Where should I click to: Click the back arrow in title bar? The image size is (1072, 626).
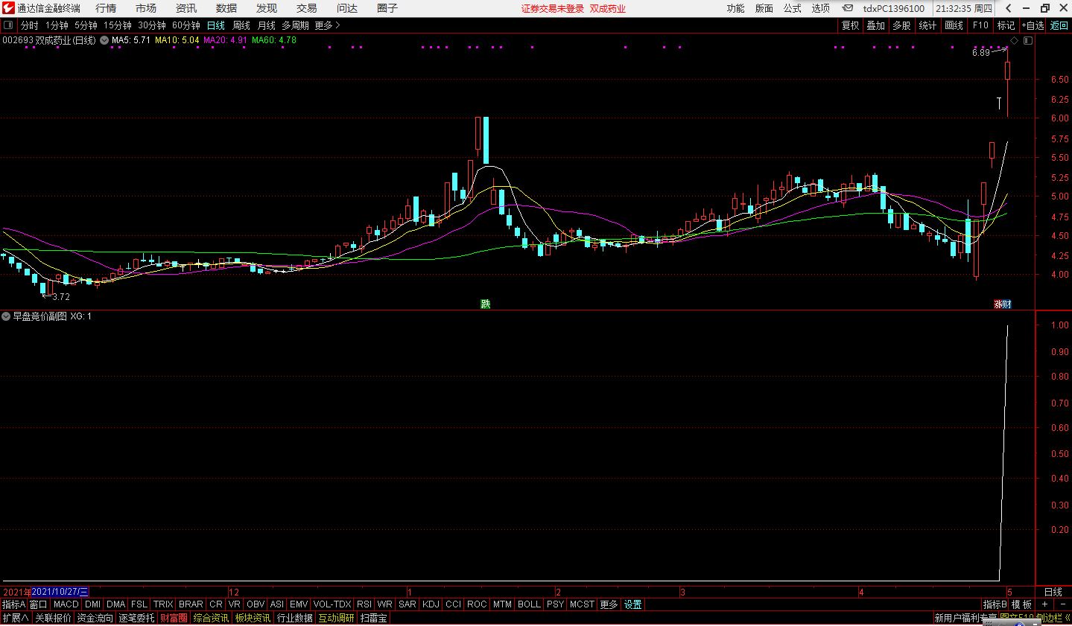[x=1008, y=8]
